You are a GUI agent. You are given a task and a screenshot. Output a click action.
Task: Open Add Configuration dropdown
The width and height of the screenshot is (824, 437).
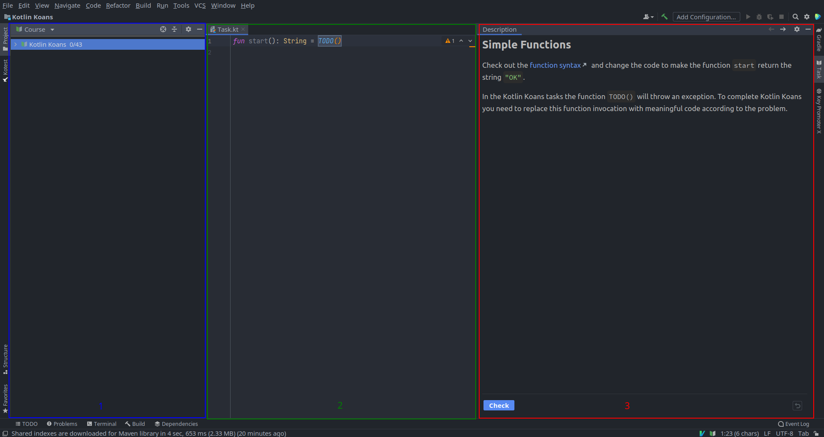pos(706,17)
